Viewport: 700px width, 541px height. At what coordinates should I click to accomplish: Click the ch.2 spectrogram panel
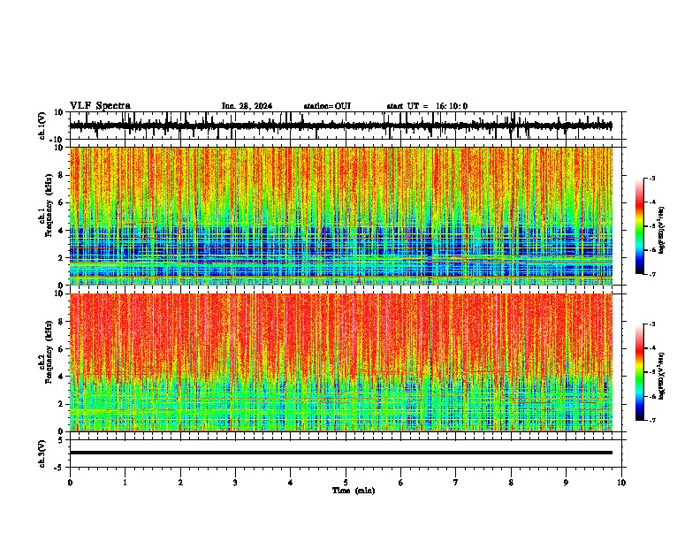(x=341, y=362)
